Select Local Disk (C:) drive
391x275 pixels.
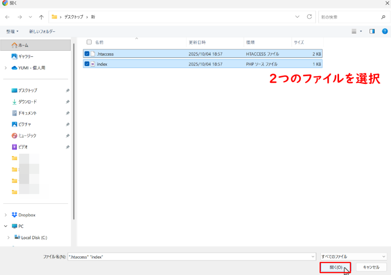click(x=34, y=237)
